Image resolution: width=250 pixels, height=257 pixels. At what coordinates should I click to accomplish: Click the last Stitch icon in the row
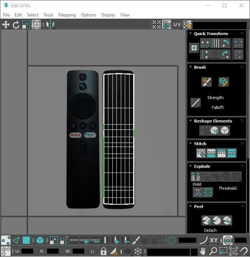tap(232, 153)
